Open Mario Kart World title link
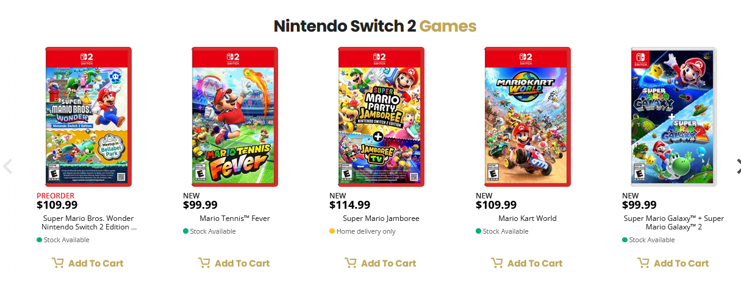 coord(528,218)
